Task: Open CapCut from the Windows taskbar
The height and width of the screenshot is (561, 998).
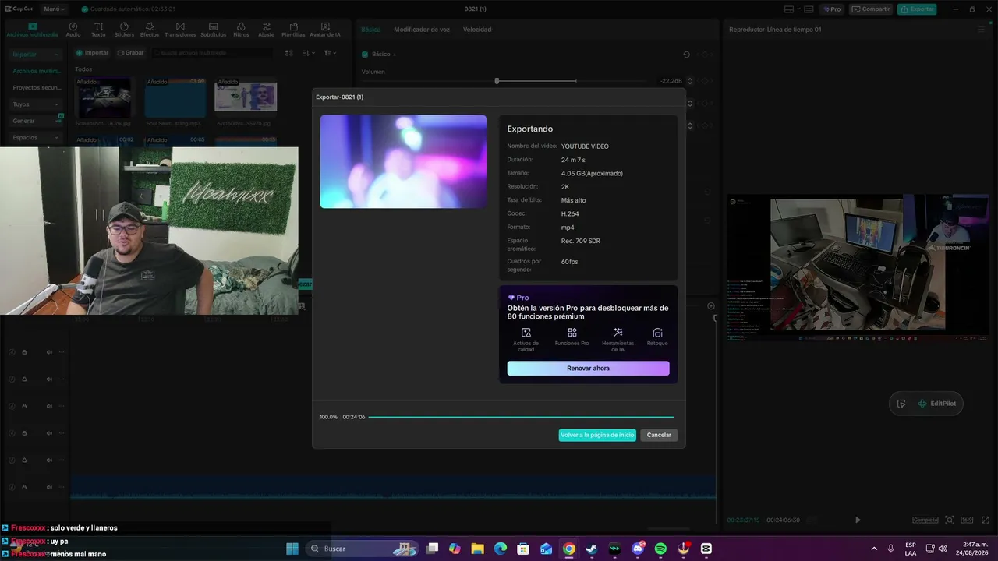Action: coord(706,549)
